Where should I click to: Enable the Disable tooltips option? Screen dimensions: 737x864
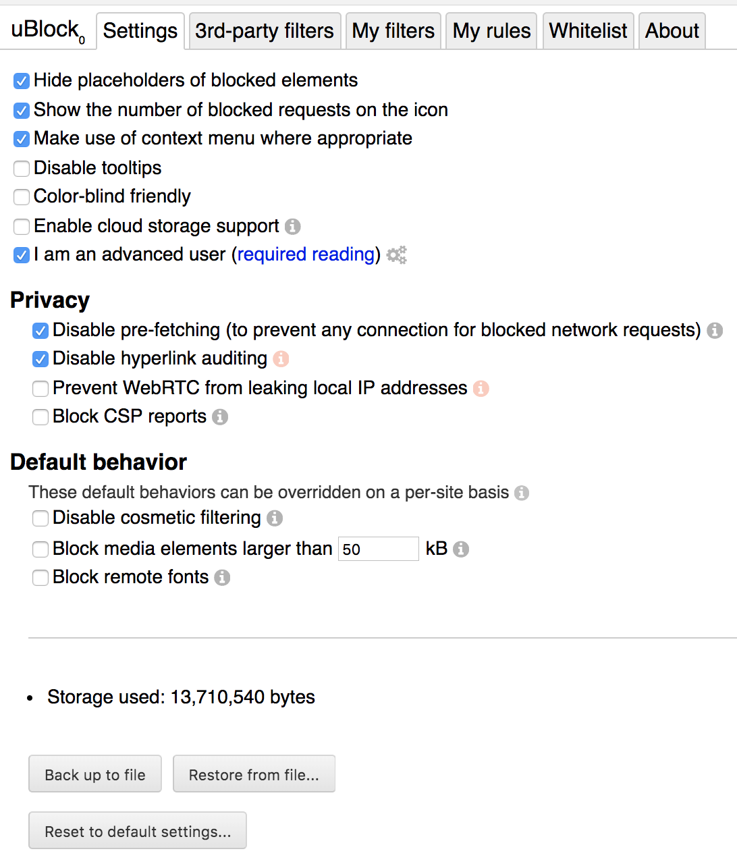(21, 168)
